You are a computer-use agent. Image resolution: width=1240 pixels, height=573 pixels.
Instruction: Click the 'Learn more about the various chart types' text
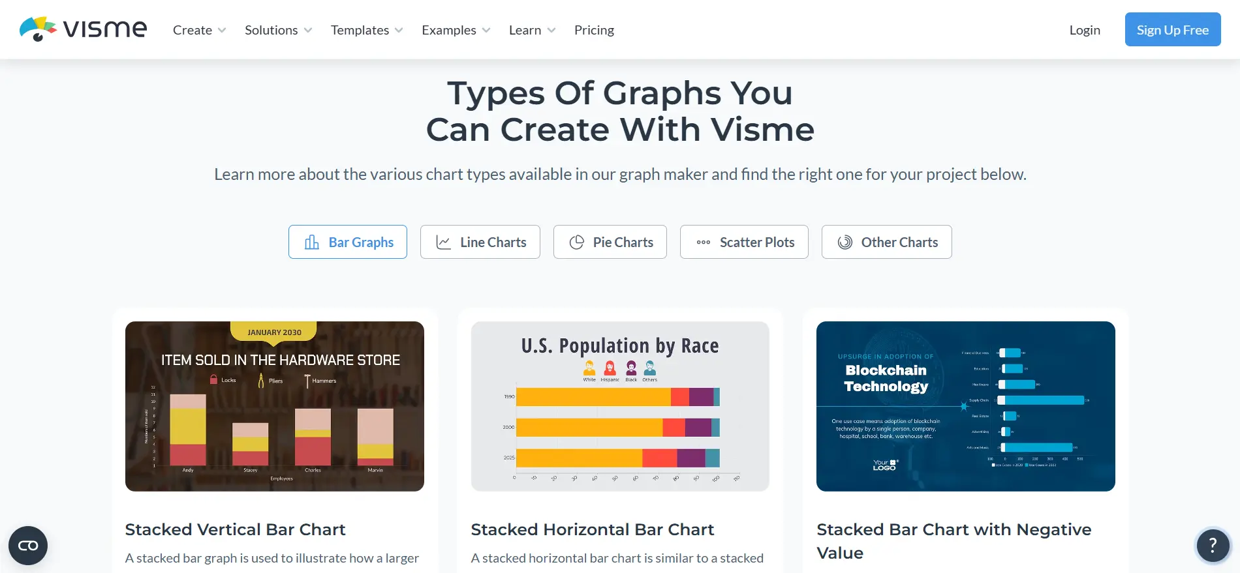click(x=620, y=174)
